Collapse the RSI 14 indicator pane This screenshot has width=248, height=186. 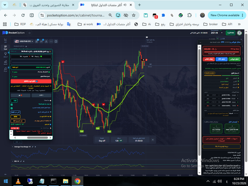(x=13, y=161)
